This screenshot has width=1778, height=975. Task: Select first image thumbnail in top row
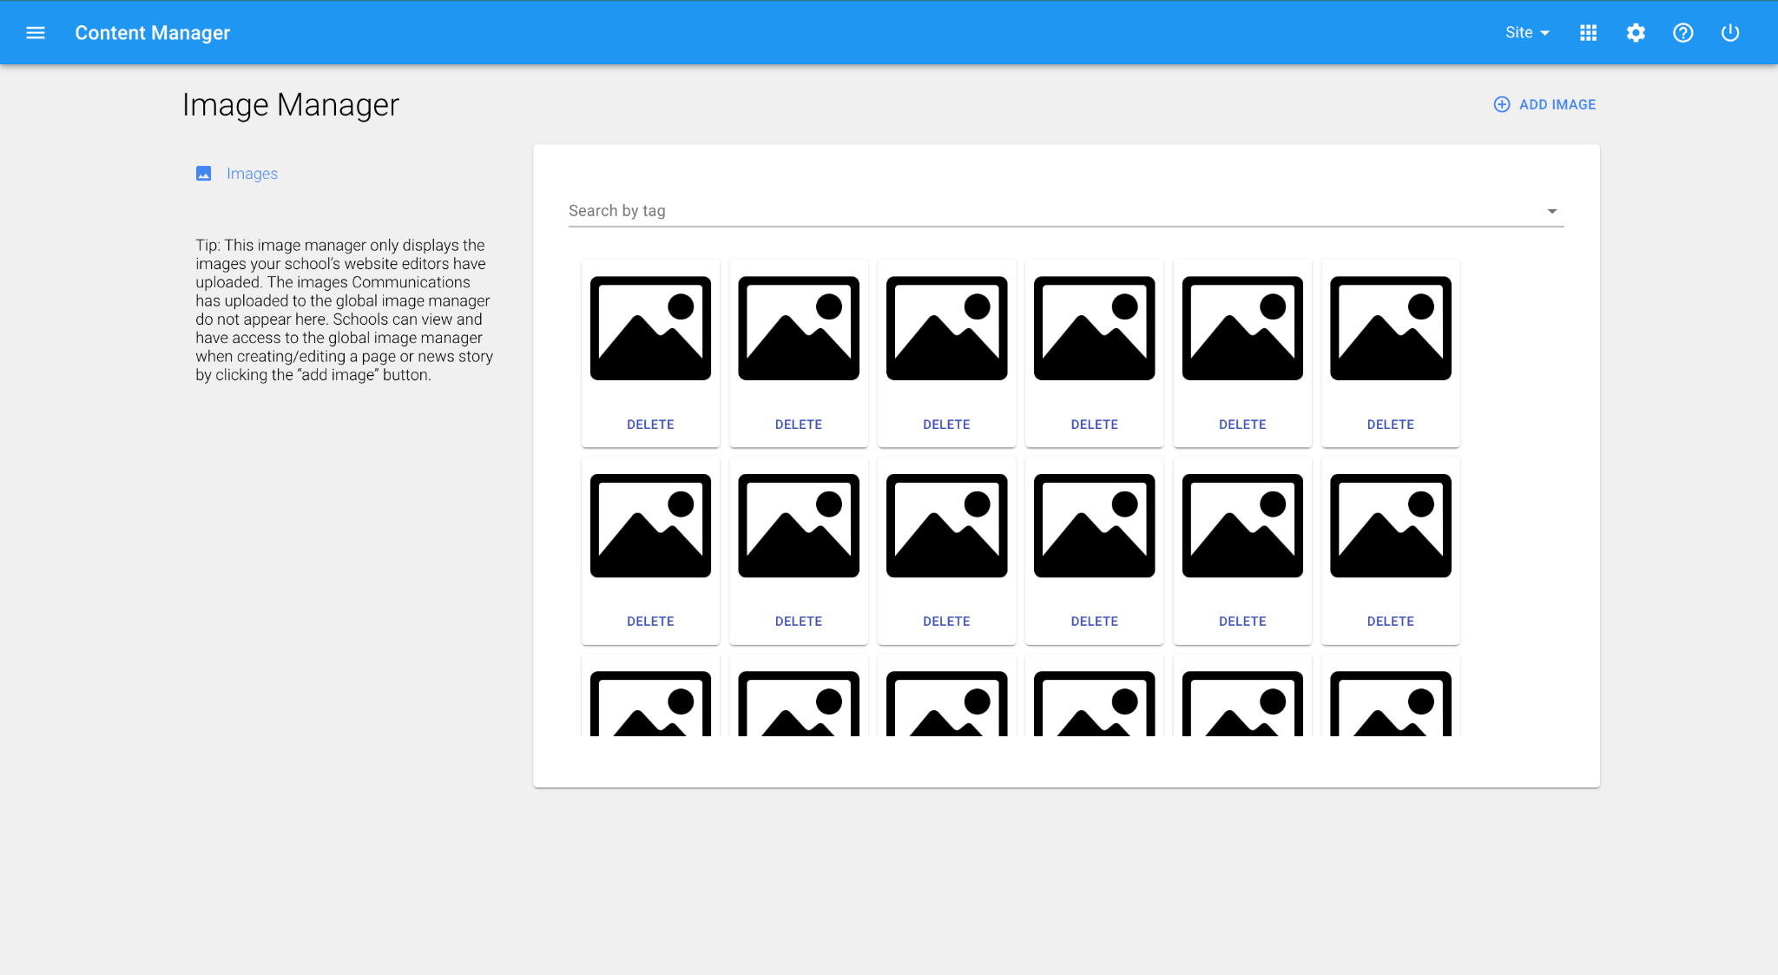[x=650, y=328]
